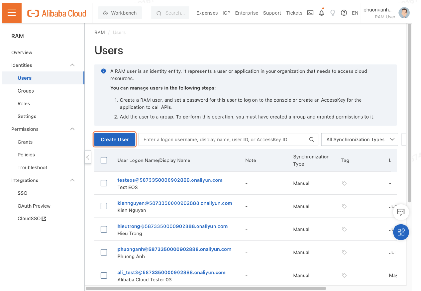Collapse the Identities sidebar section
Image resolution: width=421 pixels, height=291 pixels.
72,65
